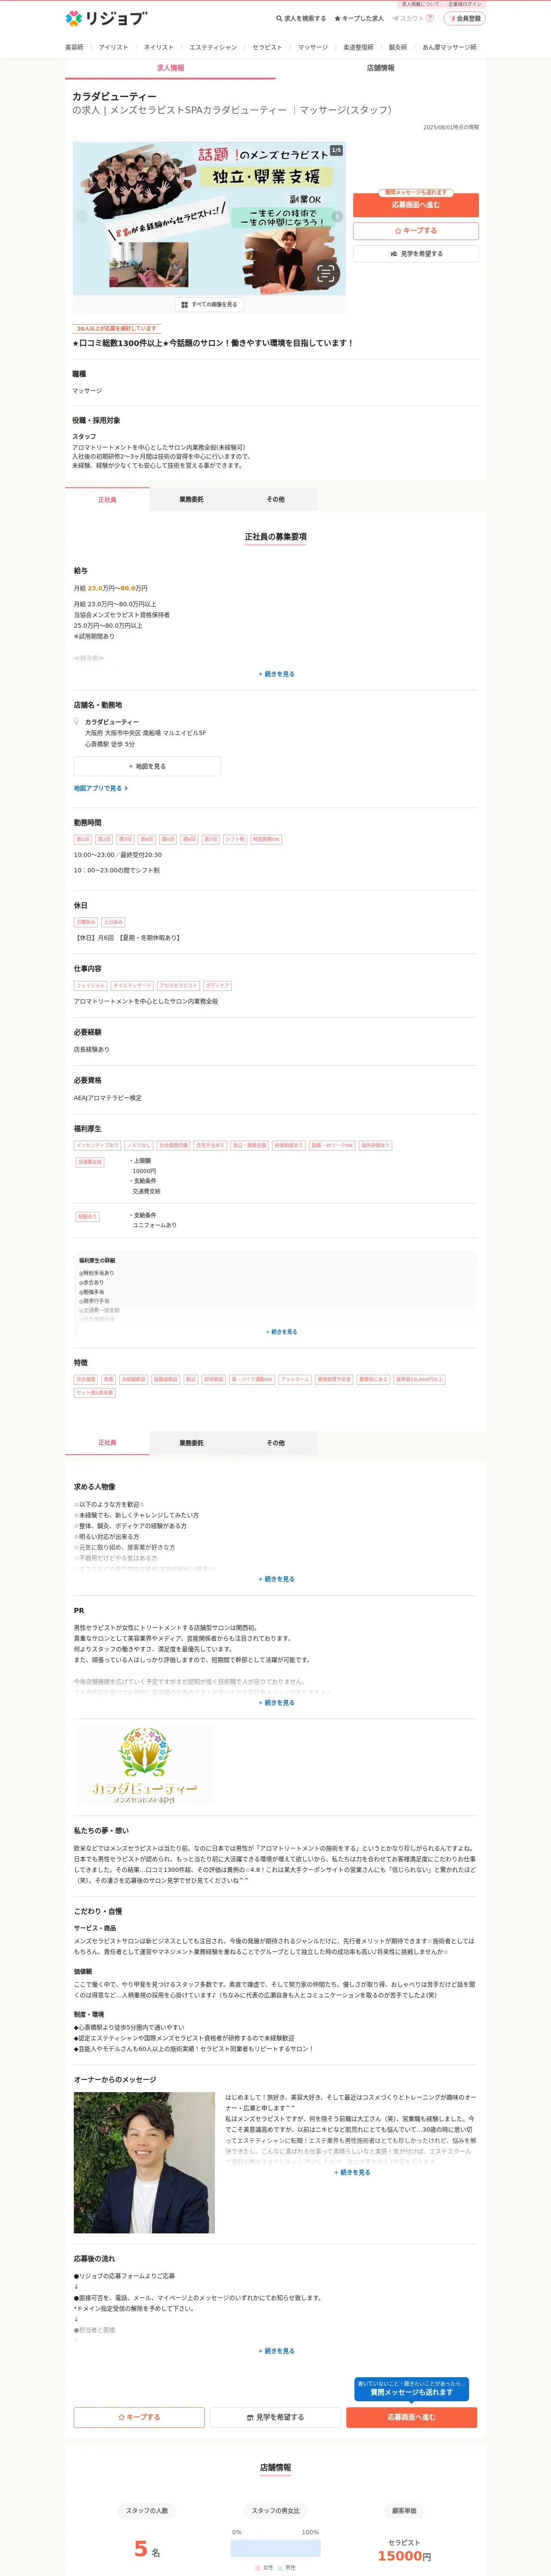
Task: Click top 見学を希望する button
Action: click(x=415, y=254)
